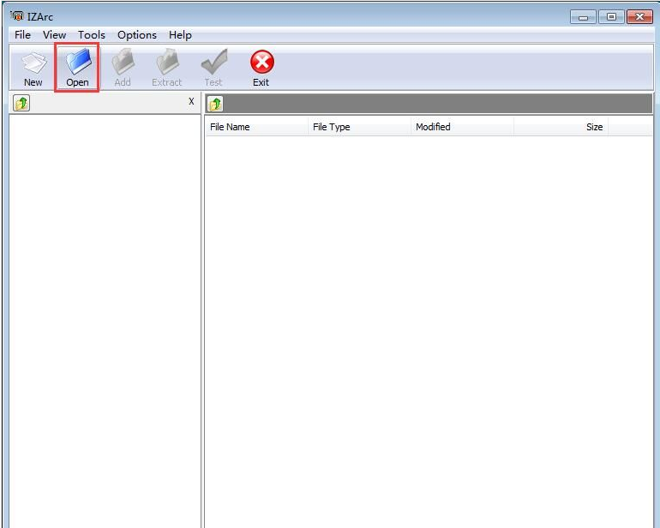Sort by the File Type column header

point(359,127)
